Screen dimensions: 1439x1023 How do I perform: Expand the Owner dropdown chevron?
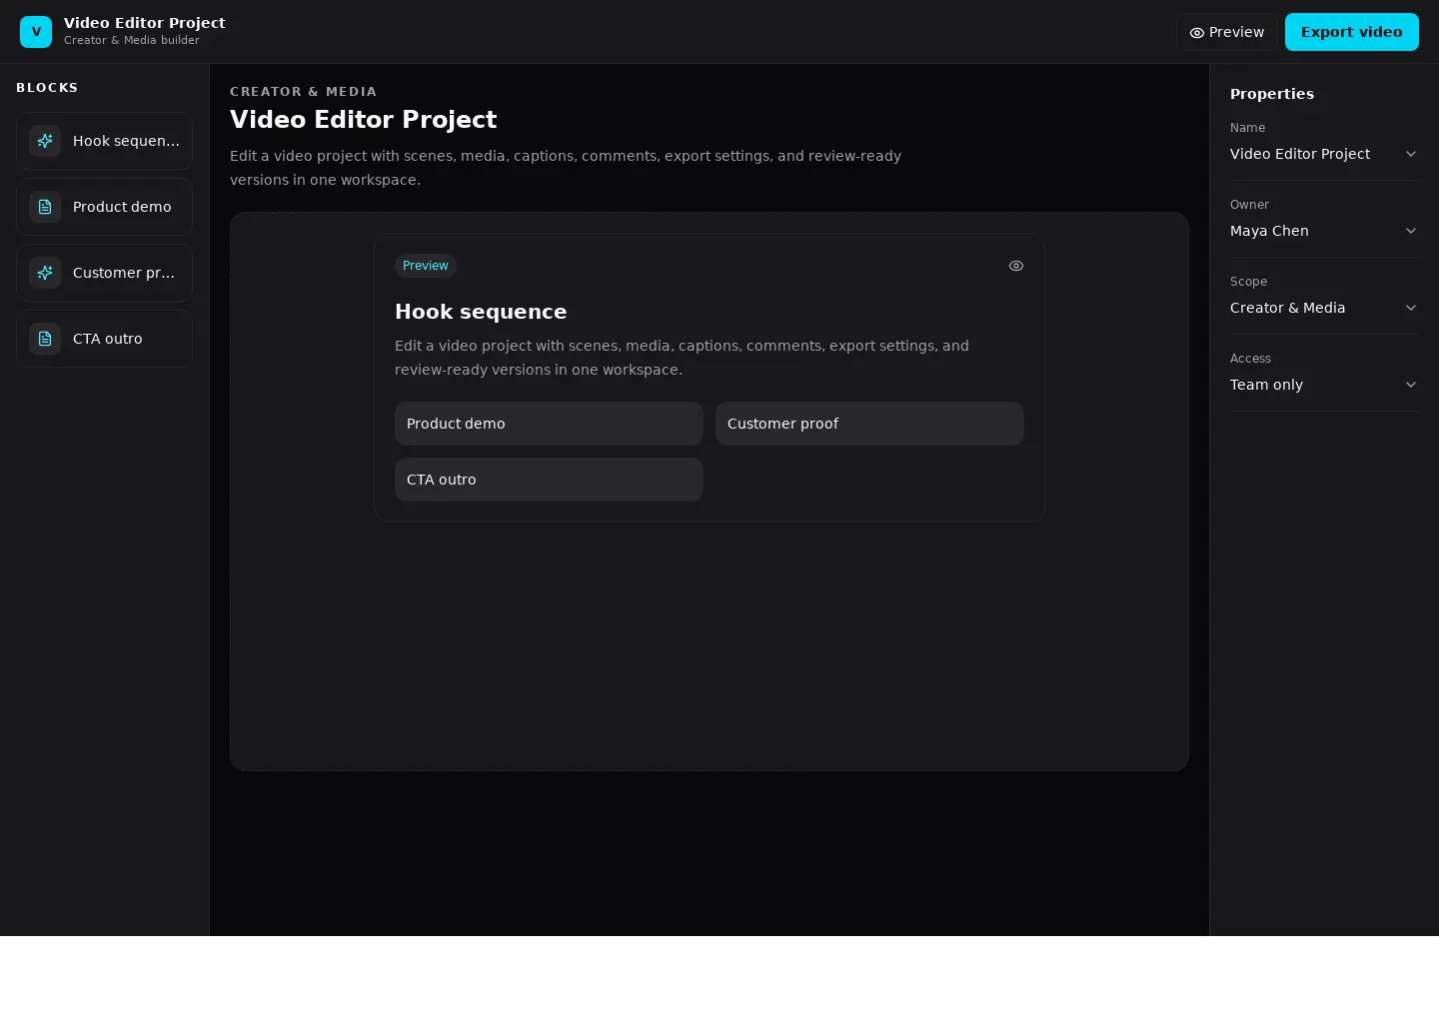[1411, 231]
